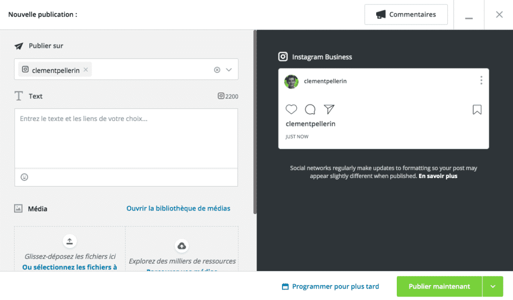Expand the Publier sur account dropdown
Viewport: 513px width, 300px height.
click(x=229, y=70)
